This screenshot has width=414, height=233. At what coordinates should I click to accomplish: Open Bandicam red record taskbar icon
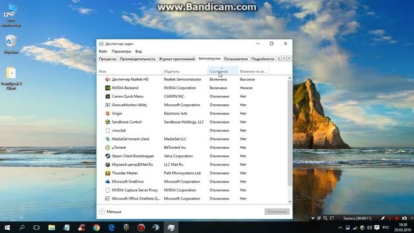[x=141, y=227]
